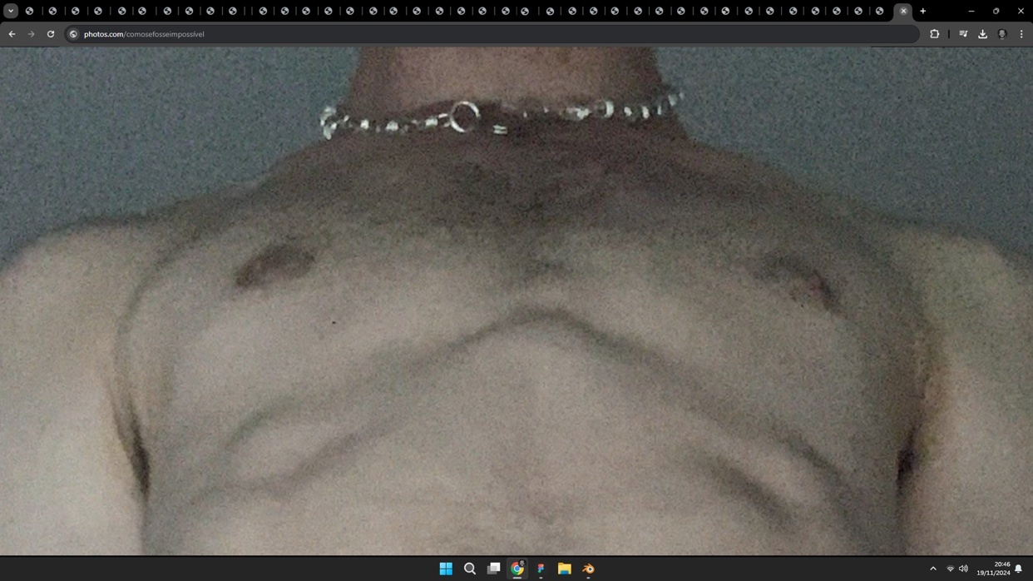Open the notifications bell icon
Screen dimensions: 1033x581
(x=1018, y=569)
